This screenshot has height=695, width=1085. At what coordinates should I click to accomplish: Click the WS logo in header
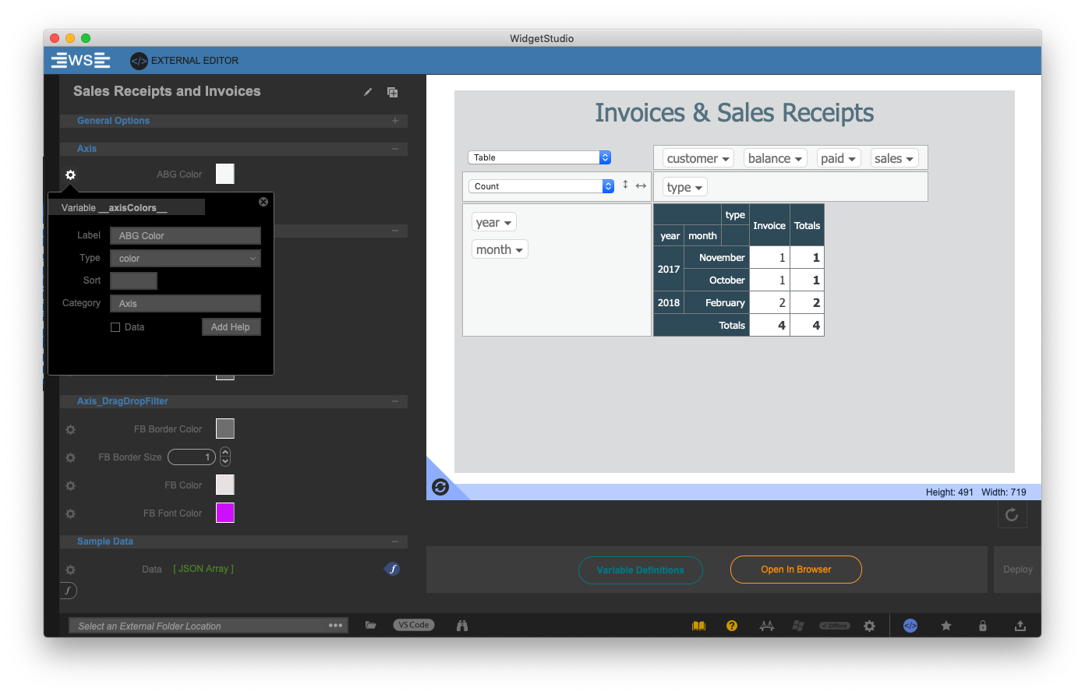[x=80, y=60]
